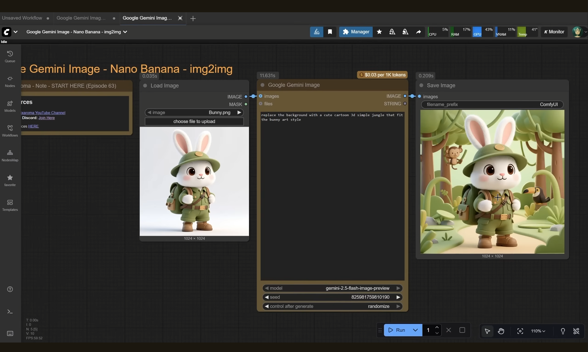Add a new workflow tab
The height and width of the screenshot is (352, 588).
tap(193, 18)
